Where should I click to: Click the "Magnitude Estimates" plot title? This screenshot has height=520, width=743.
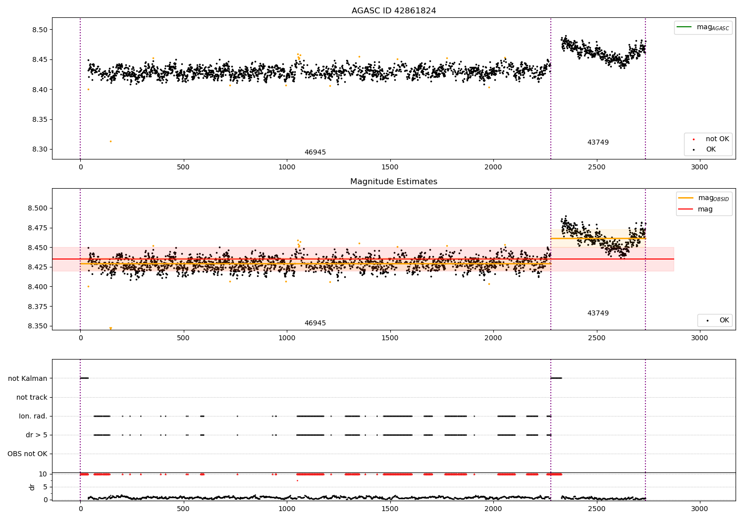click(x=394, y=182)
